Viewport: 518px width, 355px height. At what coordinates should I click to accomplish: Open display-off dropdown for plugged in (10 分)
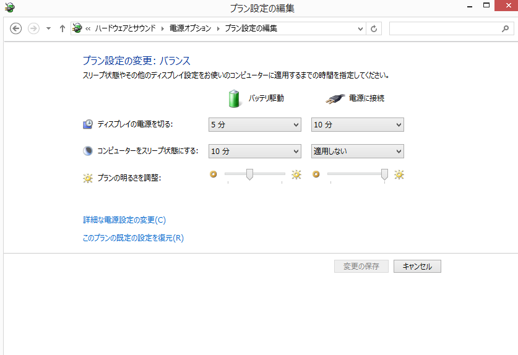357,125
